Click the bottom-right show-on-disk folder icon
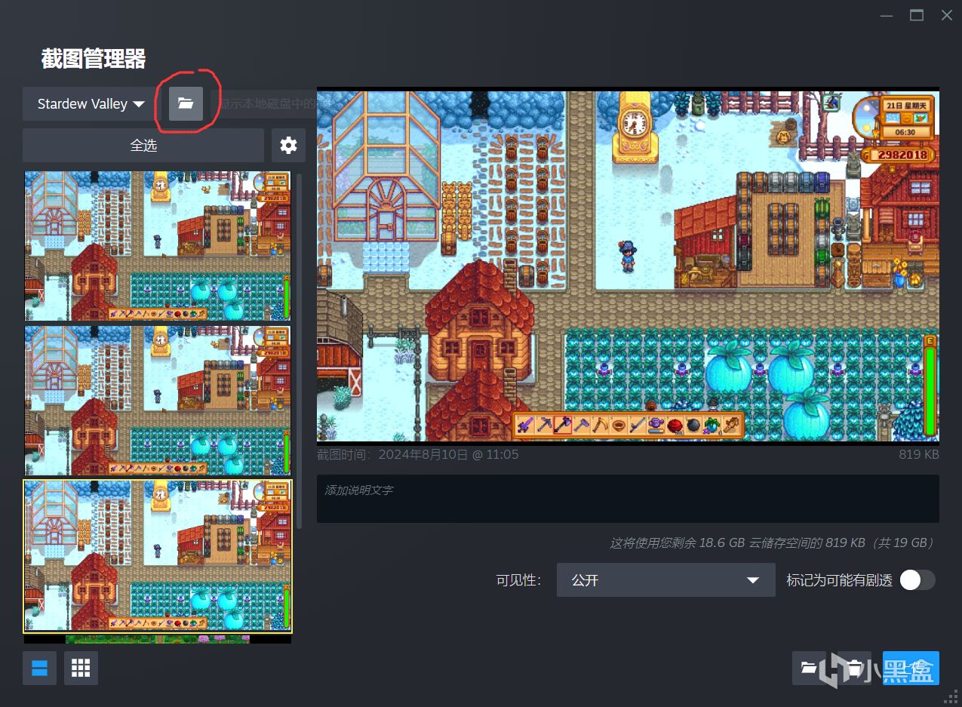The width and height of the screenshot is (962, 707). [x=809, y=668]
